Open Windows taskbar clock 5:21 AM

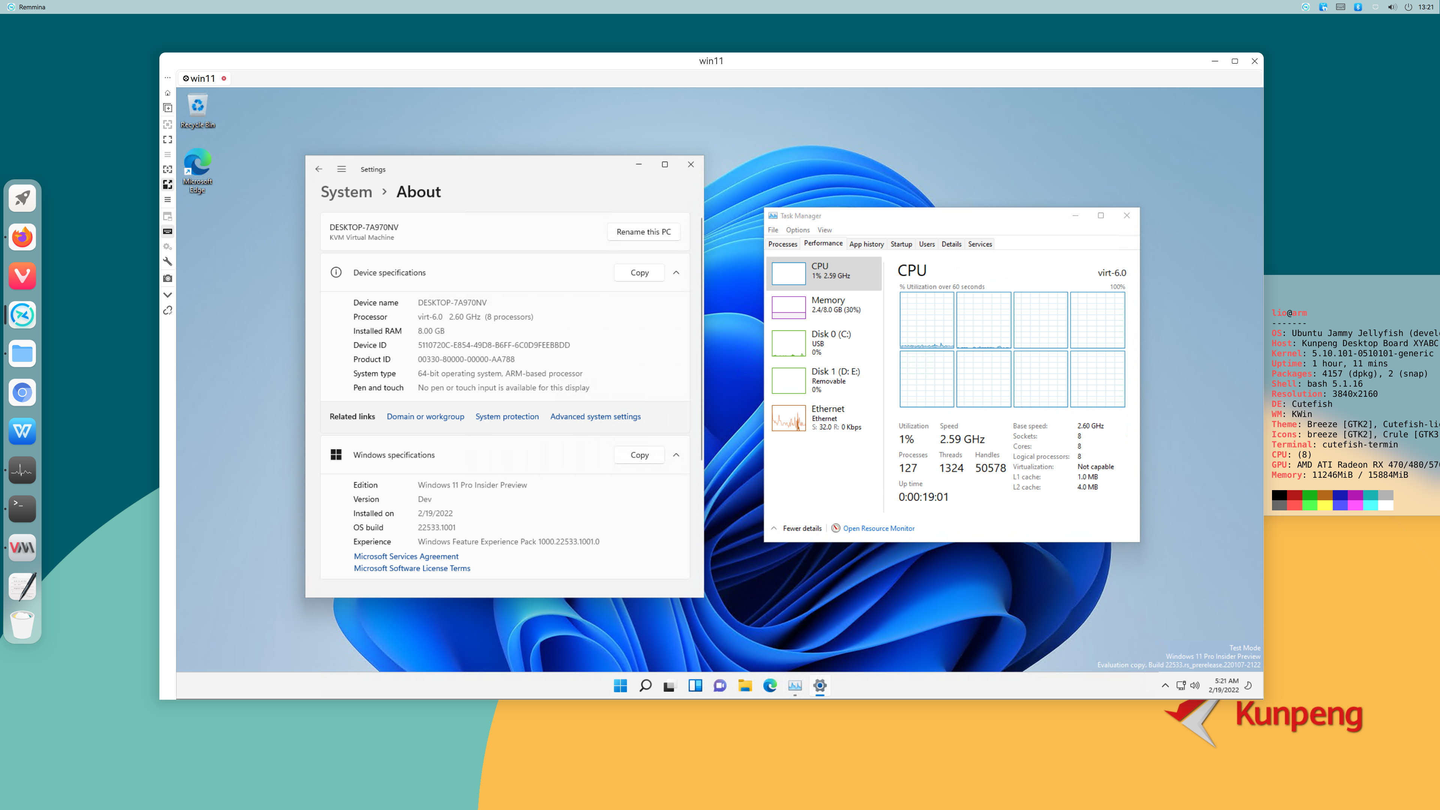[x=1224, y=685]
